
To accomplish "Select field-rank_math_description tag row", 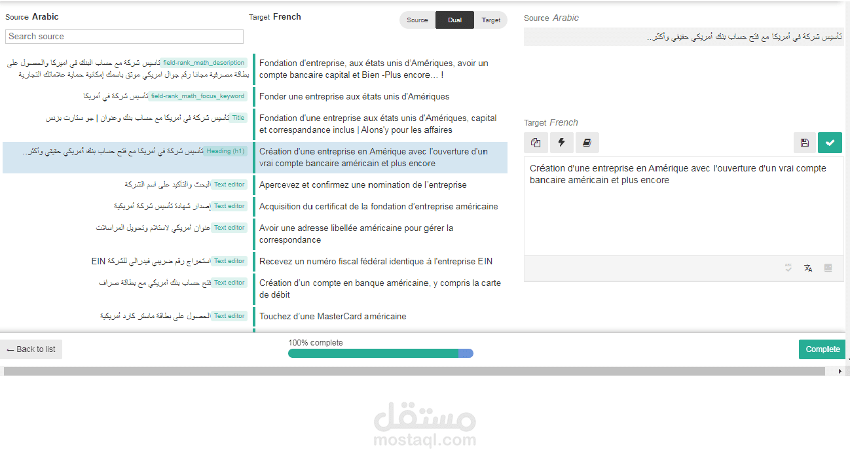I will [204, 63].
